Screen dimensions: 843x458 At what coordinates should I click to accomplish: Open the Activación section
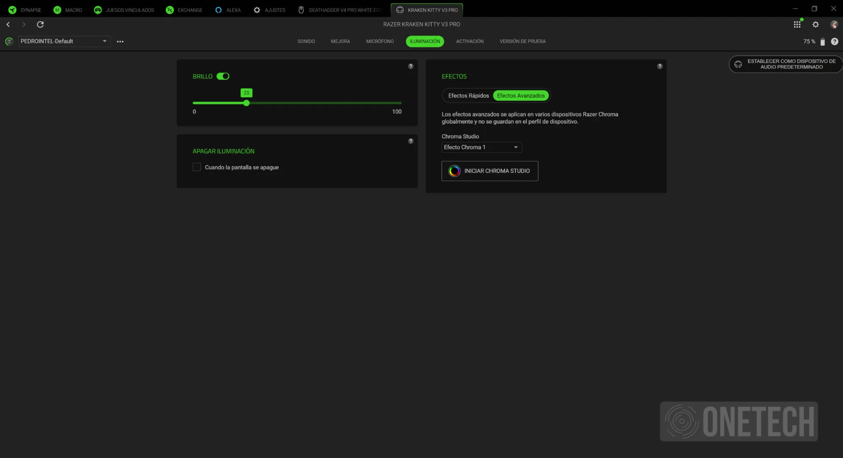470,41
